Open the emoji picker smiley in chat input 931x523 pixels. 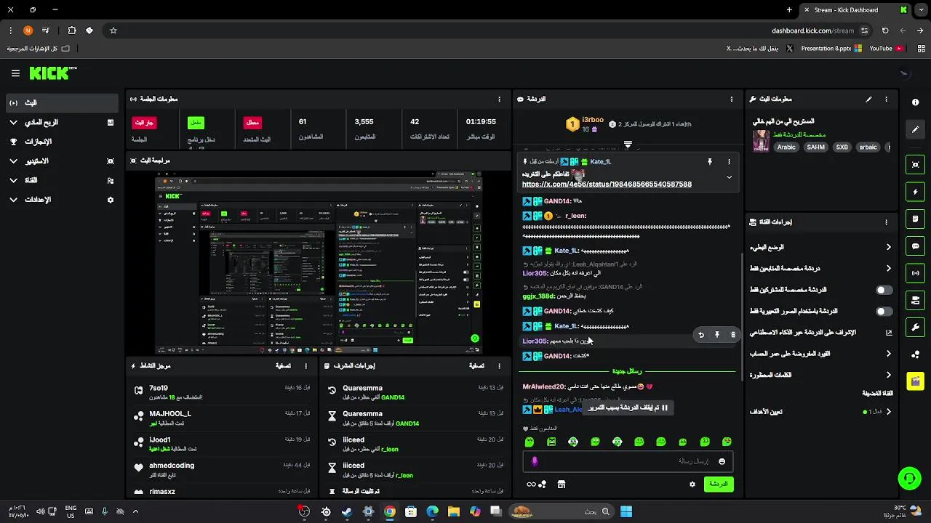pos(722,461)
